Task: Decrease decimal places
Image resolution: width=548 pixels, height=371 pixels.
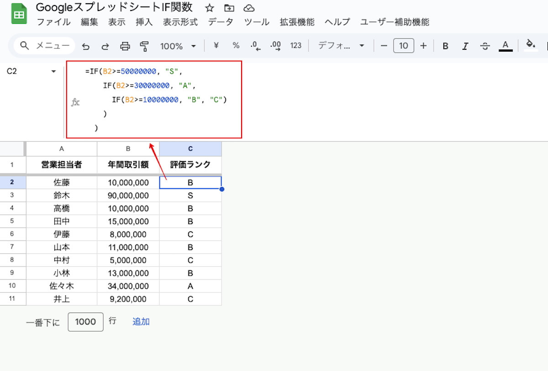Action: [255, 46]
